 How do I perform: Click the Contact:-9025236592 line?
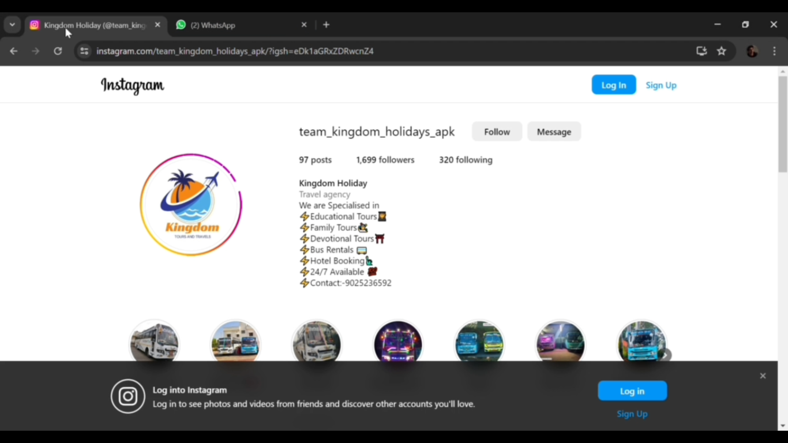pyautogui.click(x=346, y=283)
